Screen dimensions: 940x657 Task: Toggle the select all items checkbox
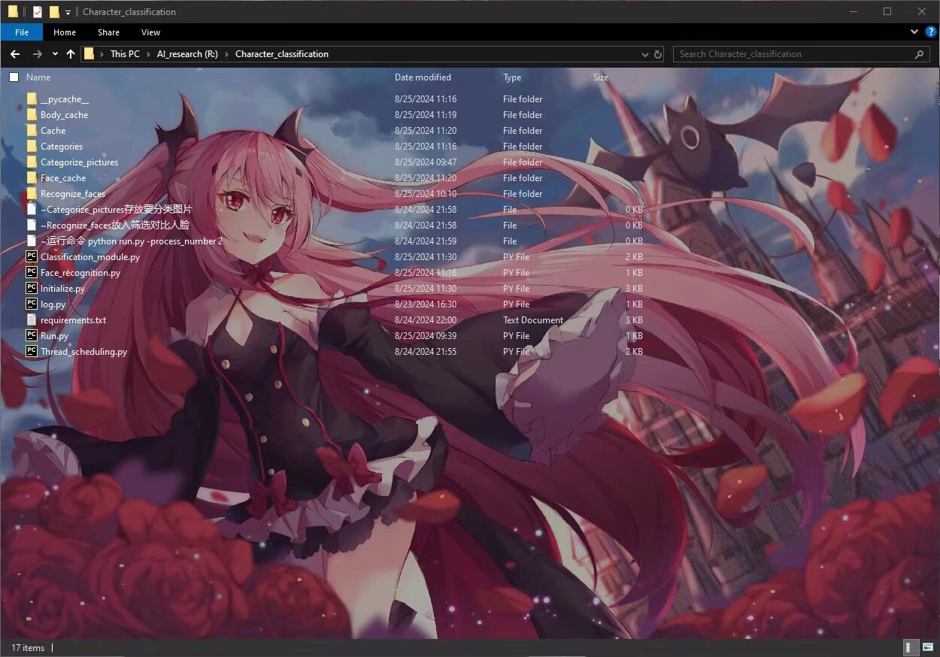click(x=14, y=77)
